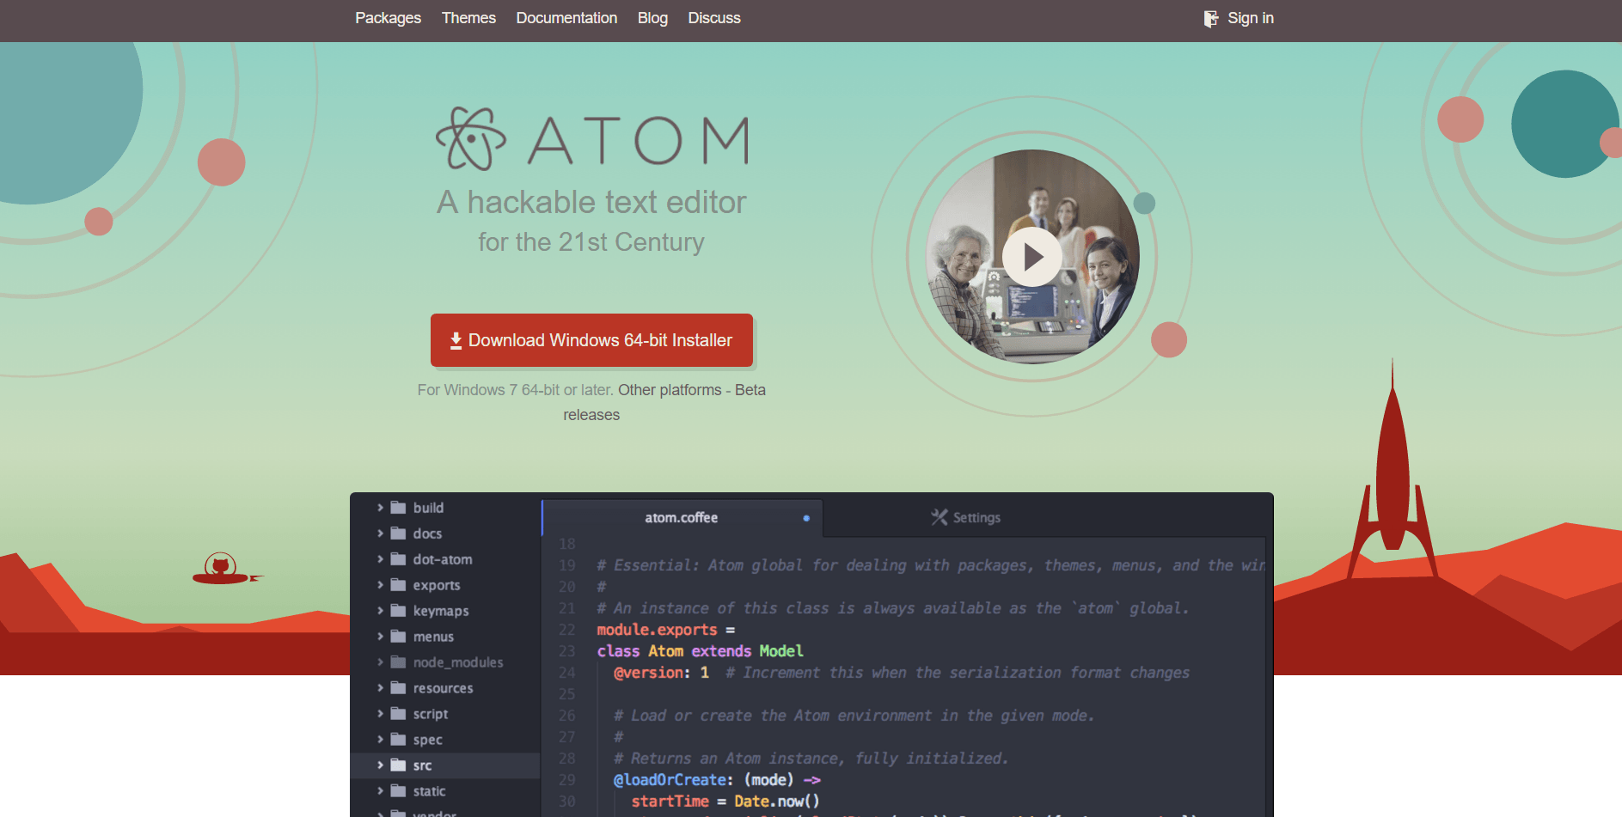Click the menus folder icon
This screenshot has height=817, width=1622.
pyautogui.click(x=398, y=637)
